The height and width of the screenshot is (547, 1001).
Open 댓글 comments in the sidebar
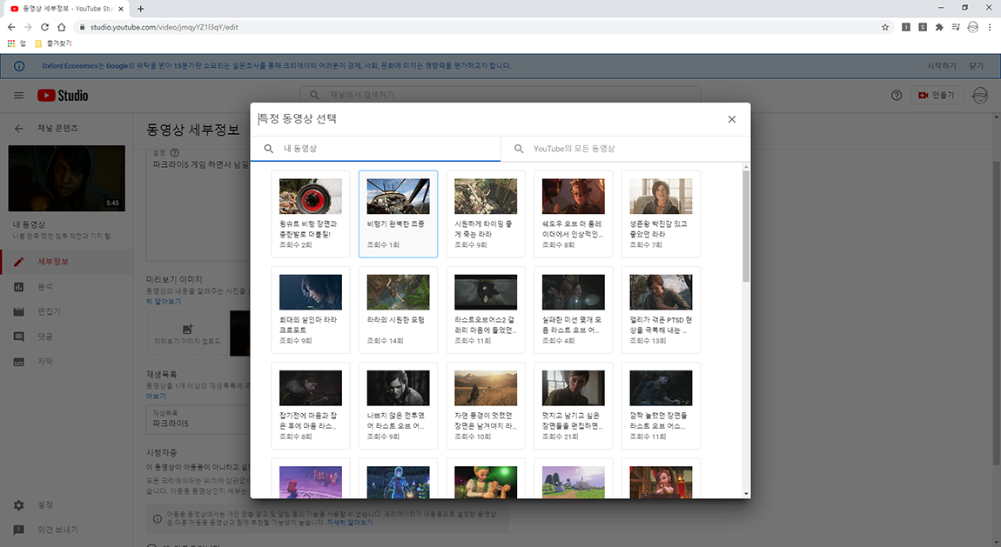click(66, 337)
